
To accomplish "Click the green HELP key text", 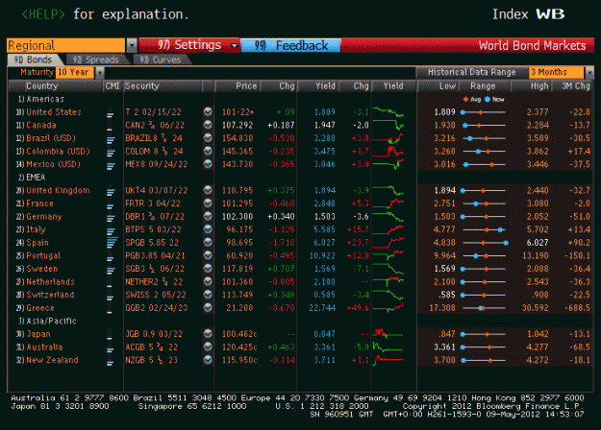I will tap(43, 14).
